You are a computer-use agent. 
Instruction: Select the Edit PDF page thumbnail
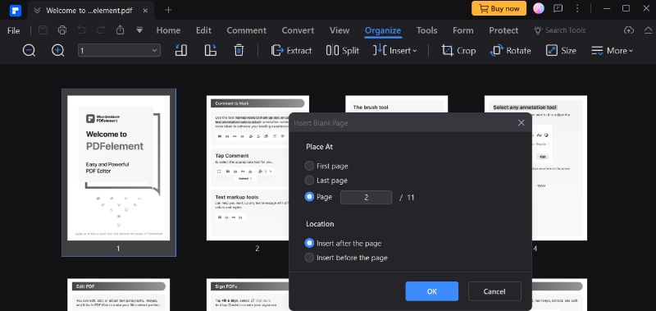(119, 295)
